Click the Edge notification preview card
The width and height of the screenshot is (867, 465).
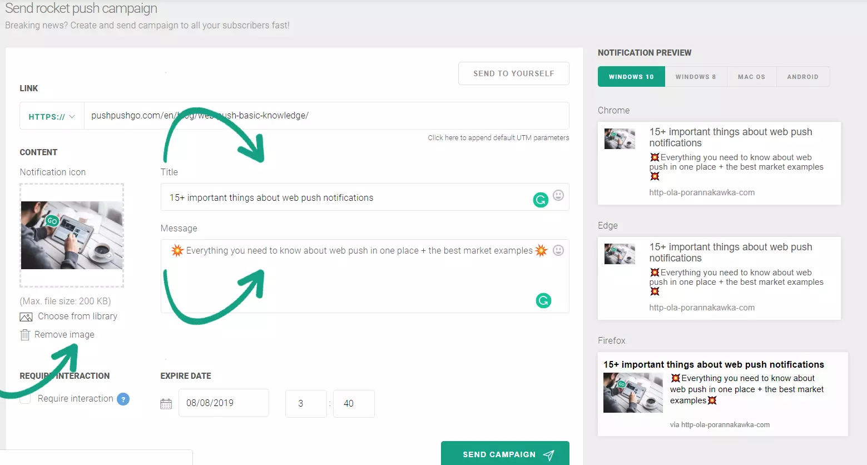719,278
